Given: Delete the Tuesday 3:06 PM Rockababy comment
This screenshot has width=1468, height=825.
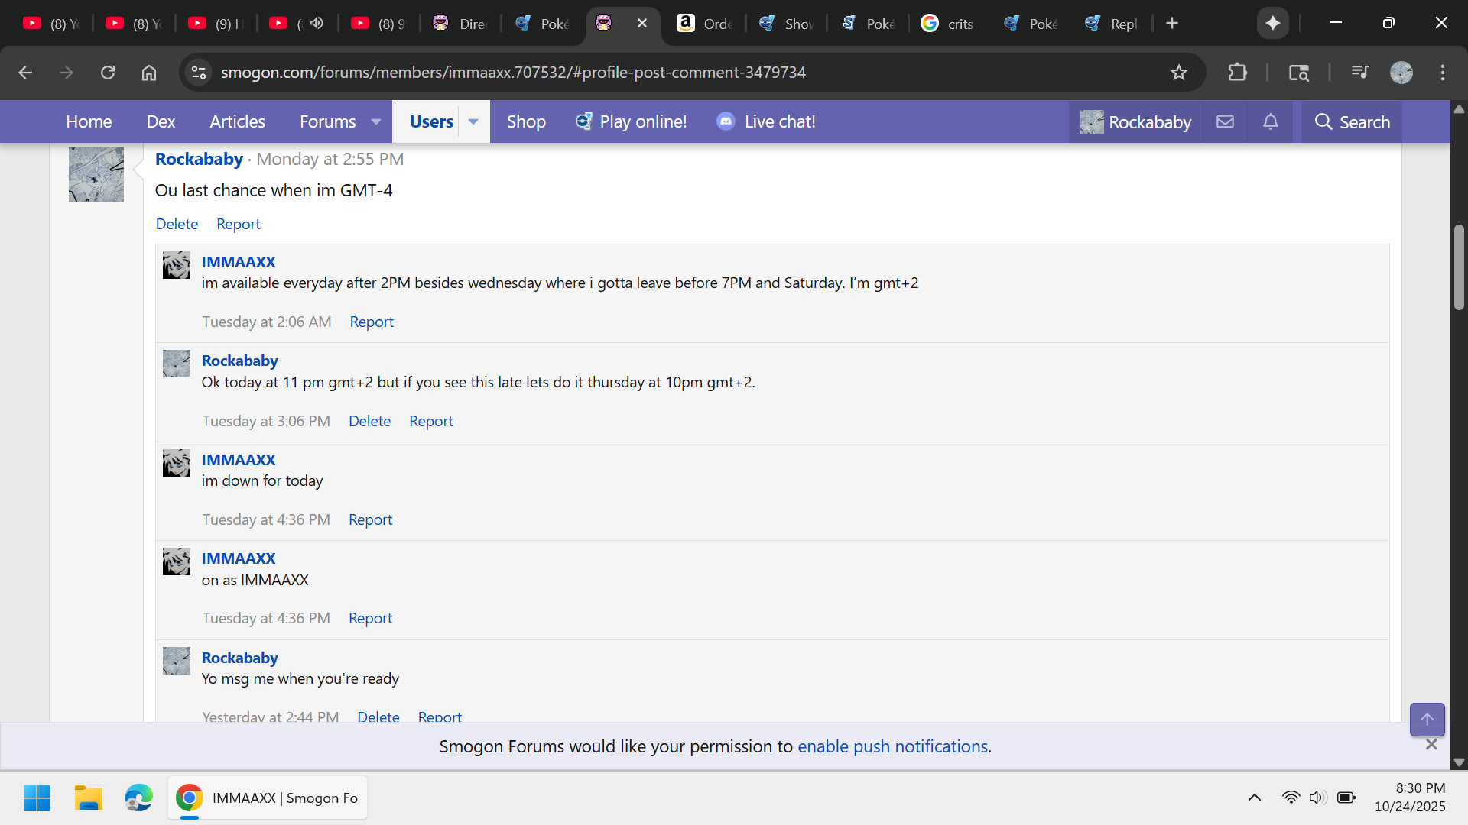Looking at the screenshot, I should coord(369,421).
